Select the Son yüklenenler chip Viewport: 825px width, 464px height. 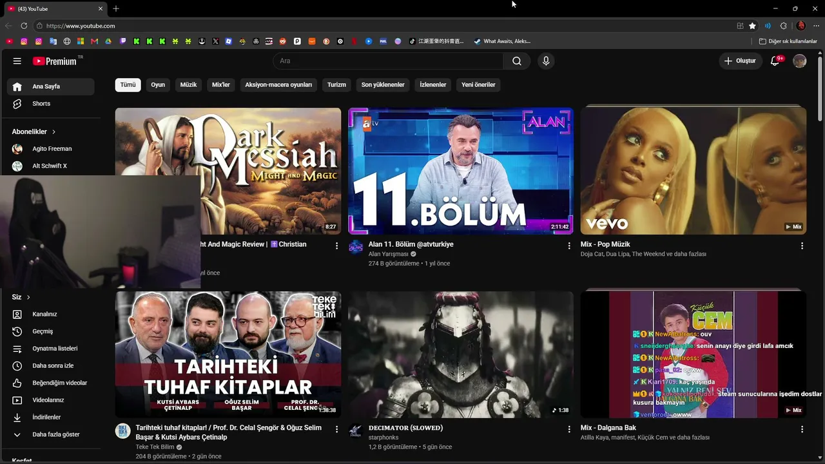[383, 84]
